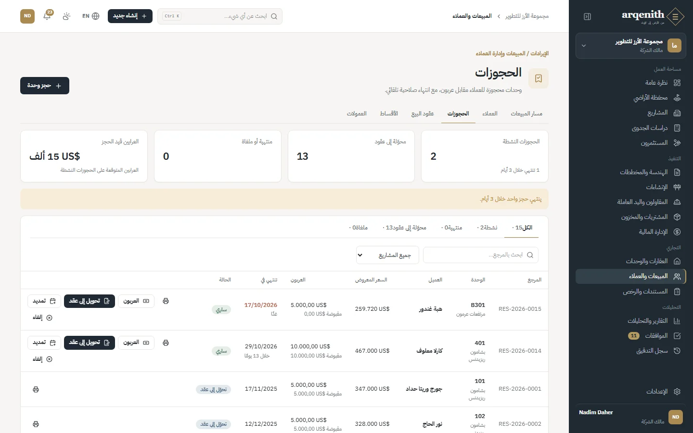Click the حجز وحدة button
693x433 pixels.
(45, 86)
